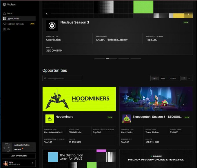
Task: Click the Contribution campaign type for Nucleus
Action: [x=53, y=40]
